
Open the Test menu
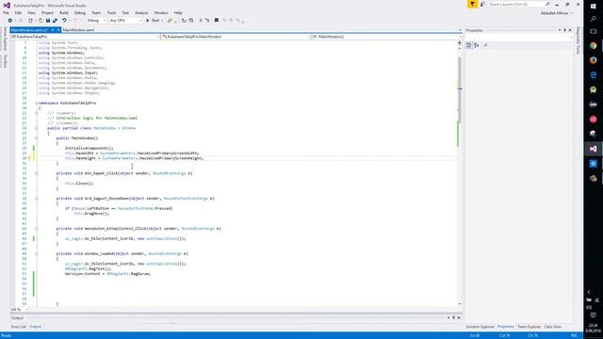tap(125, 12)
